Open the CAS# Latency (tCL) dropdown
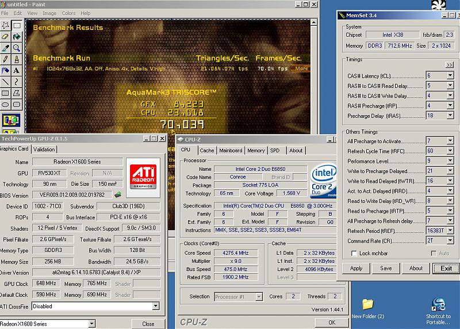Screen dimensions: 460x329 [x=450, y=76]
